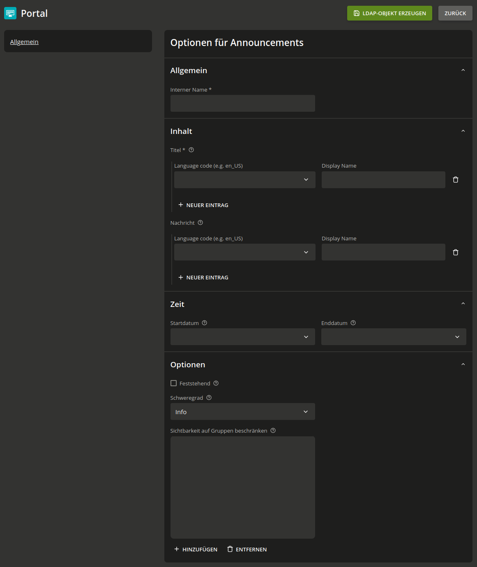Open the Titel language code dropdown
Viewport: 477px width, 567px height.
coord(244,180)
